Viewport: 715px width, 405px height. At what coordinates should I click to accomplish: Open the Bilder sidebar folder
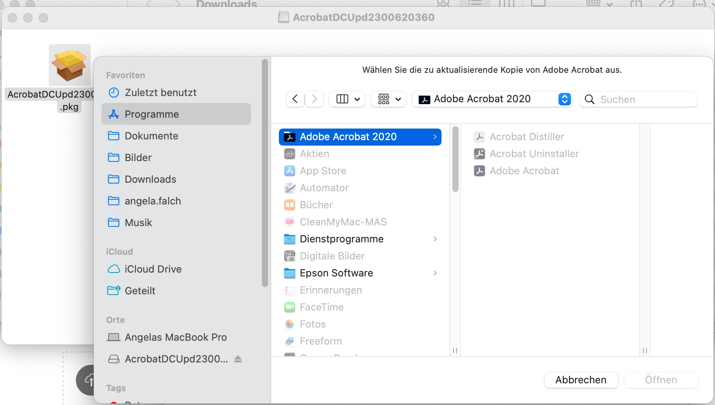point(176,158)
